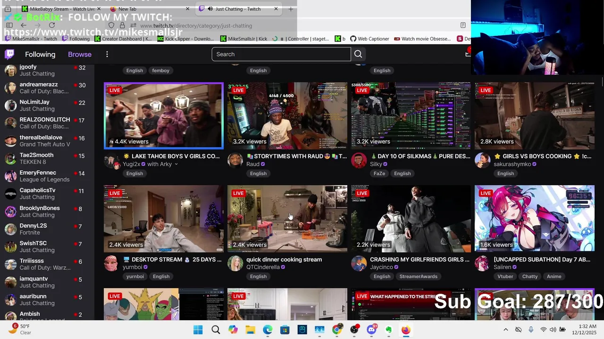
Task: Open 'LAKE TAHOE BOYS V GIRLS' stream title
Action: (171, 156)
